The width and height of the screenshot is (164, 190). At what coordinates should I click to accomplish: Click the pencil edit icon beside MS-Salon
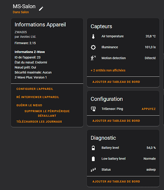(41, 9)
